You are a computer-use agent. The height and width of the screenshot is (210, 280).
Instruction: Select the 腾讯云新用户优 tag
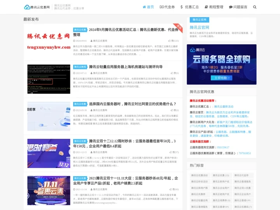pyautogui.click(x=221, y=182)
